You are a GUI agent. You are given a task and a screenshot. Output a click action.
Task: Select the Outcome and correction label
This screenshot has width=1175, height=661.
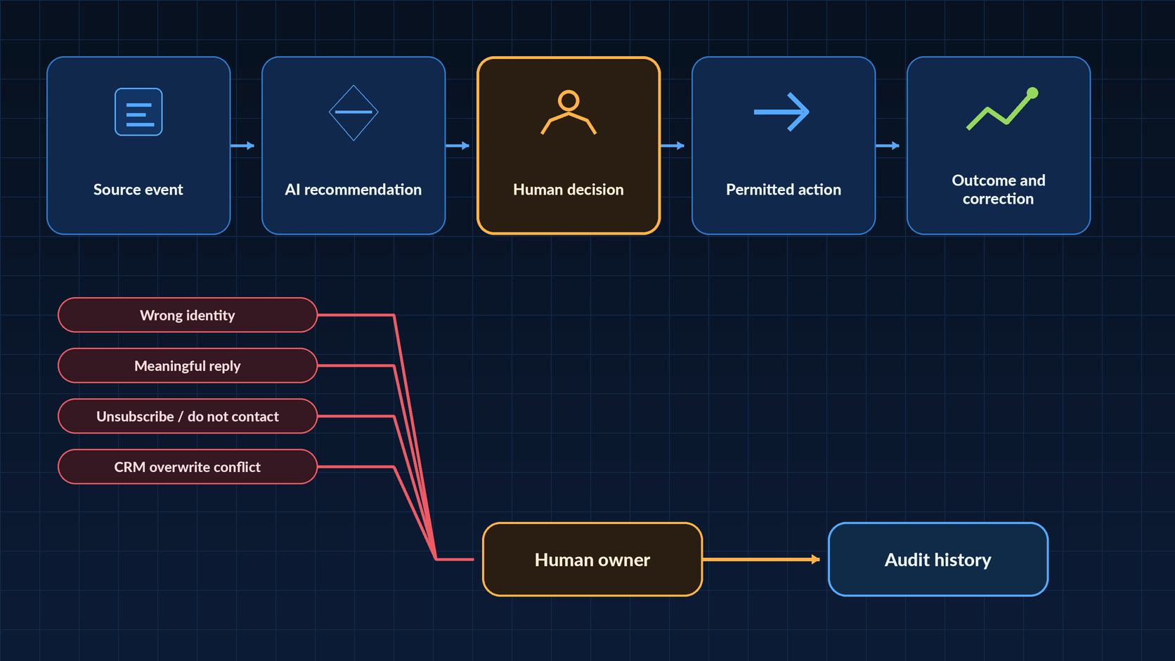pos(999,190)
